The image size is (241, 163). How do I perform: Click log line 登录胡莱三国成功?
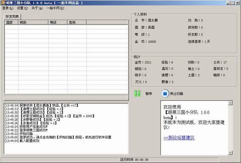[26, 130]
